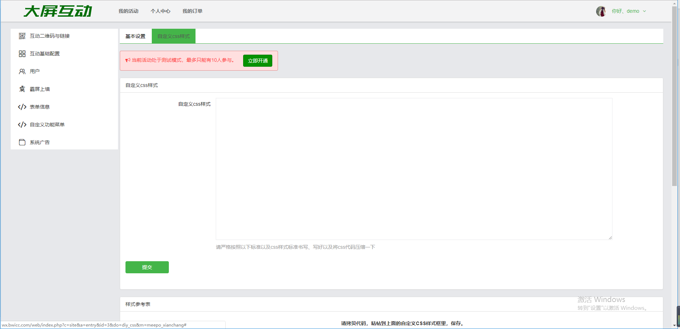Viewport: 680px width, 329px height.
Task: Click inside the custom CSS text area
Action: tap(414, 169)
